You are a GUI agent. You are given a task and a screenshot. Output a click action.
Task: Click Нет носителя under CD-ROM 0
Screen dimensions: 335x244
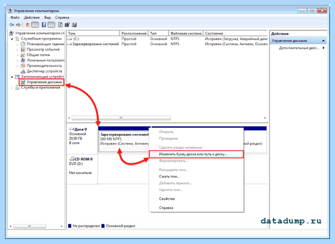[x=80, y=173]
